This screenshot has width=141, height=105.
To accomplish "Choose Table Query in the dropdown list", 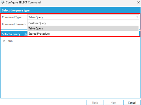I will (x=83, y=28).
